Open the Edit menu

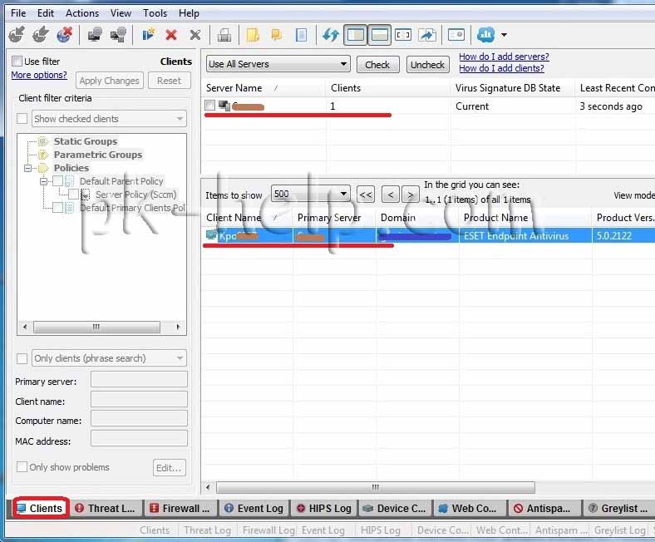(46, 13)
